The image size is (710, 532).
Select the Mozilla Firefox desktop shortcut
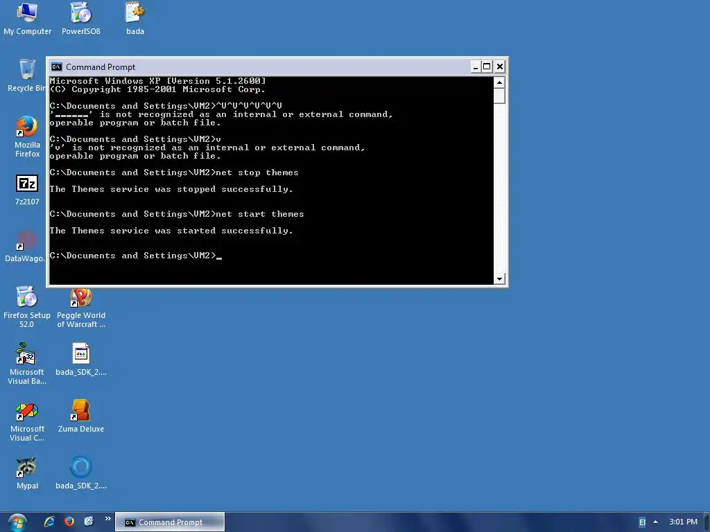[x=27, y=136]
